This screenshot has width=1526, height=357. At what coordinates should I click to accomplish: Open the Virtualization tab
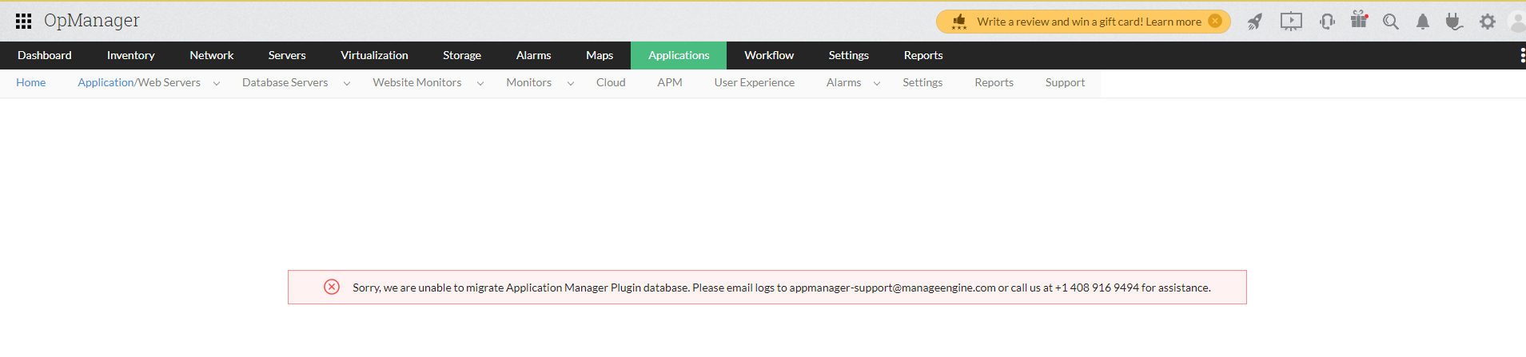click(x=374, y=55)
